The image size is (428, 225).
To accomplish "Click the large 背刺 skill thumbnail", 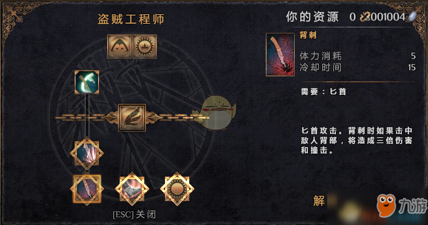I will click(280, 54).
